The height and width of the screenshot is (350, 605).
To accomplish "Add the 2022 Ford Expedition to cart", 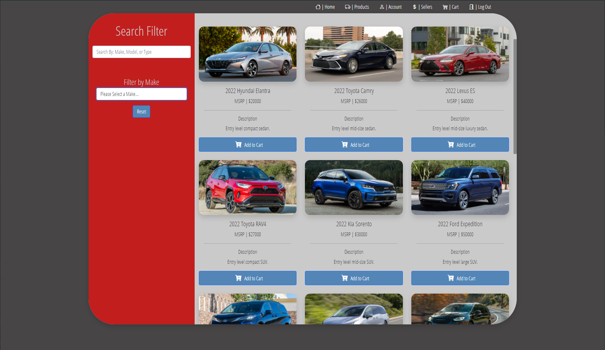I will [460, 278].
